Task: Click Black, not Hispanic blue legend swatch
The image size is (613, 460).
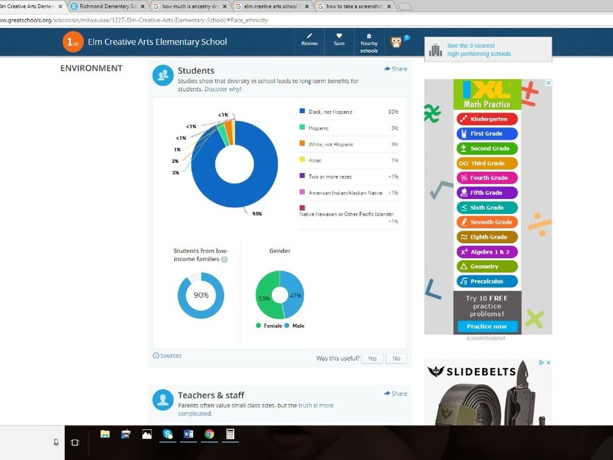Action: coord(302,111)
